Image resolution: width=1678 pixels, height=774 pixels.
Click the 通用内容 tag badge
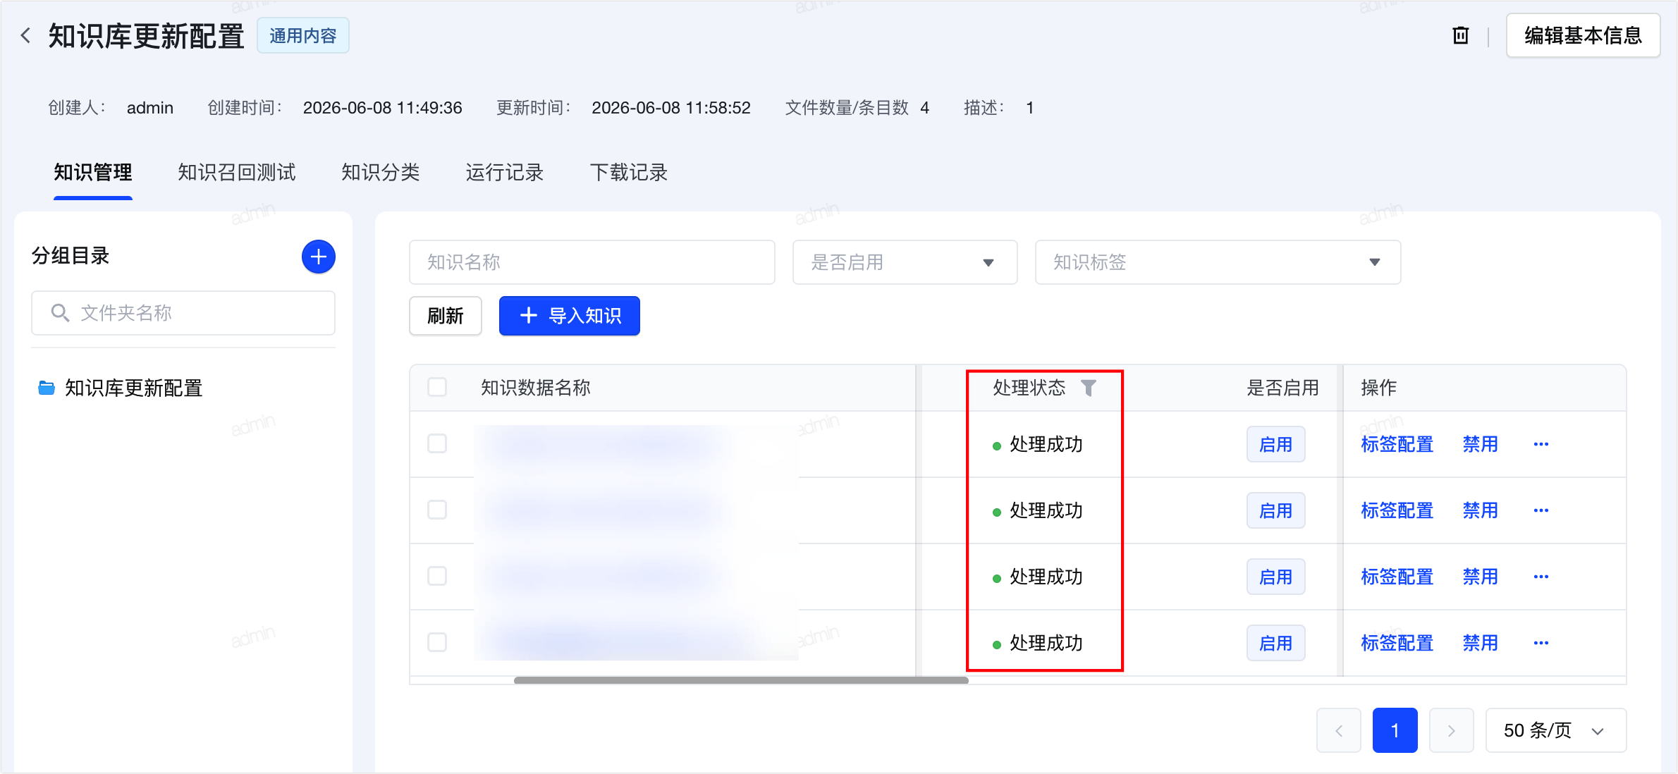coord(303,35)
